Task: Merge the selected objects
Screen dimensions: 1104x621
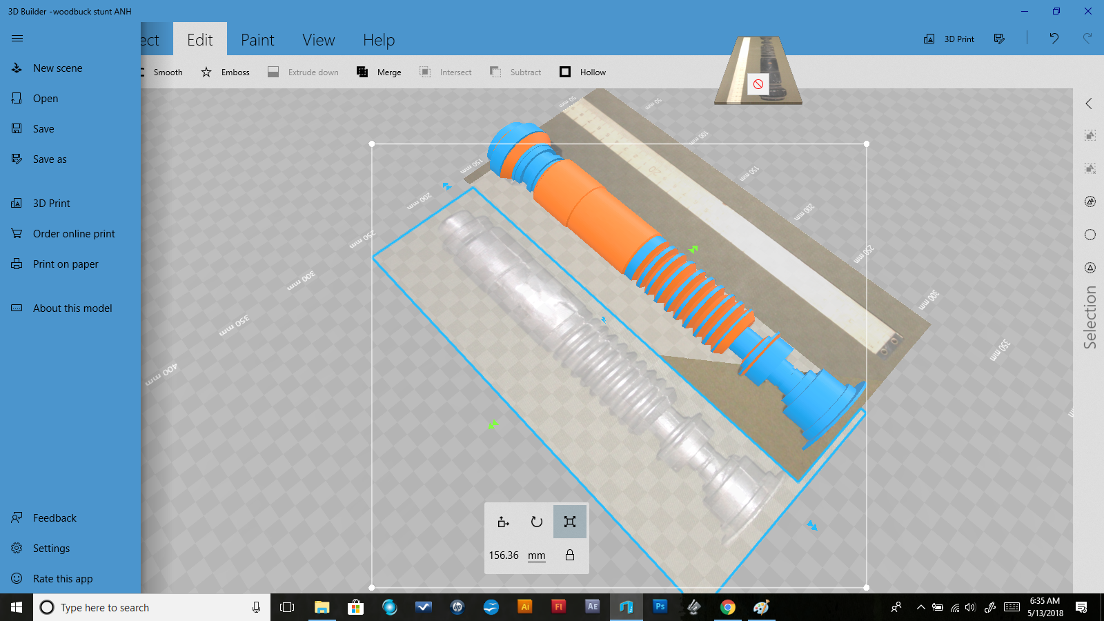Action: [379, 72]
